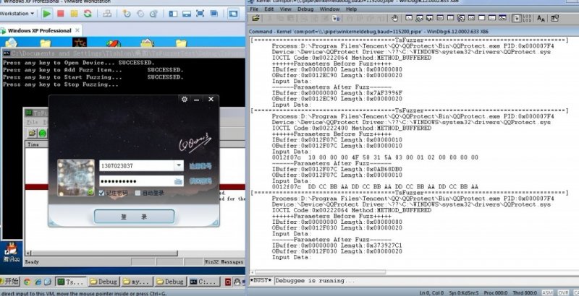Toggle the VMware thumbnail bar icon

187,14
